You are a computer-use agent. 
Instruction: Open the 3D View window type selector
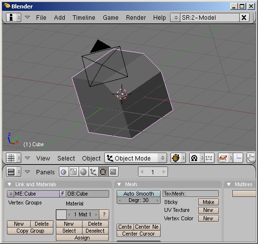pos(13,158)
